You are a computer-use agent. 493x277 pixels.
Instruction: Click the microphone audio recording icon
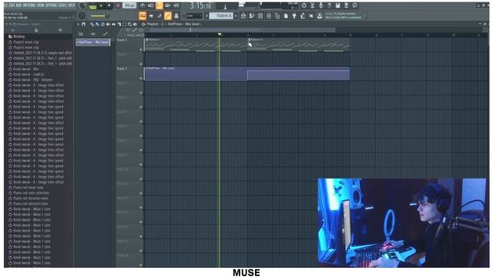coord(320,5)
